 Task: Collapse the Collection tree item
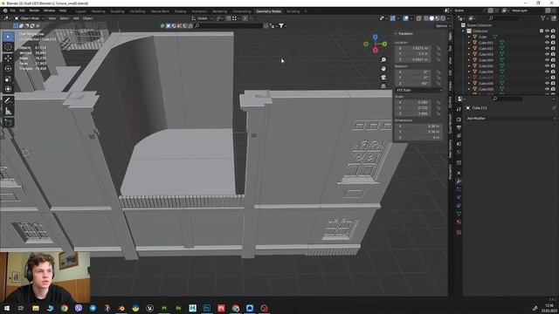click(464, 31)
